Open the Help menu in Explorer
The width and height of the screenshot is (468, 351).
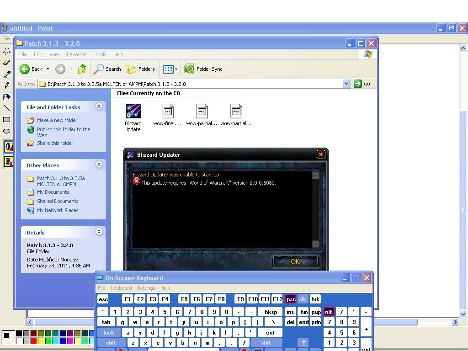click(x=118, y=54)
